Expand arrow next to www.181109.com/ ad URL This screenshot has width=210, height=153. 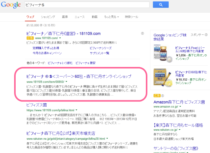[x=60, y=38]
